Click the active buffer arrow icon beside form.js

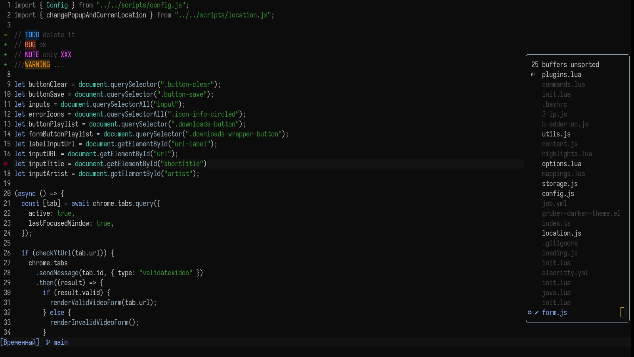click(x=530, y=313)
